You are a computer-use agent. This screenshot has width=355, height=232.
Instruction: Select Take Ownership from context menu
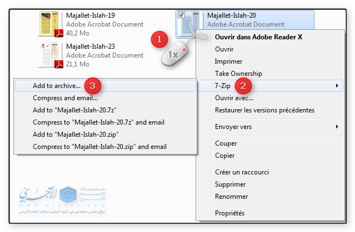[238, 74]
